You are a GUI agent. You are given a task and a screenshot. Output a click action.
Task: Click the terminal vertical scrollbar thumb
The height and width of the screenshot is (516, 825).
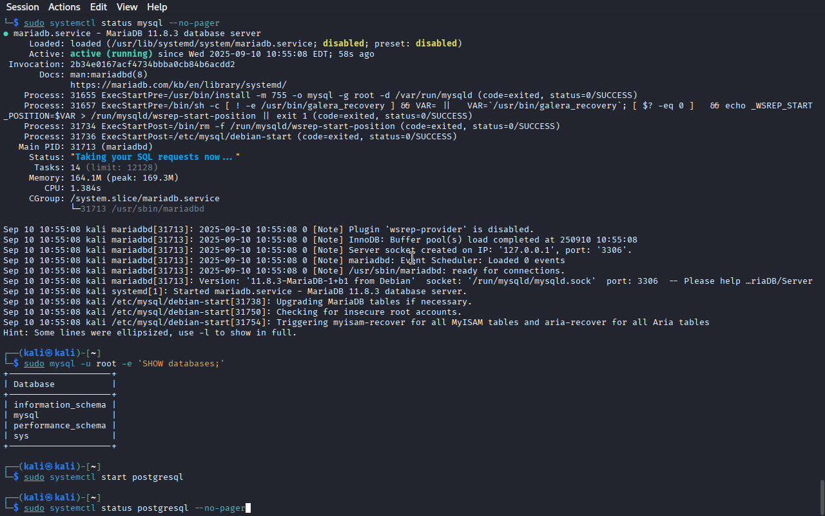(x=822, y=496)
